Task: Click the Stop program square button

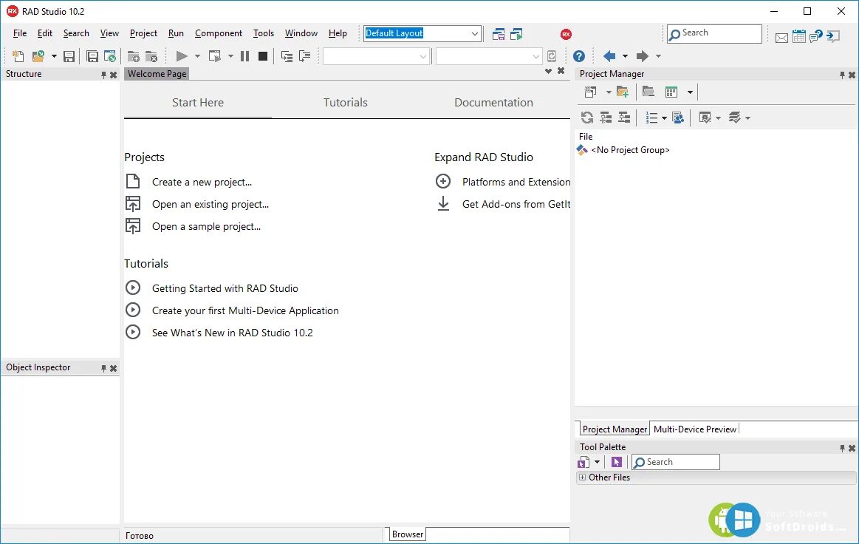Action: point(263,56)
